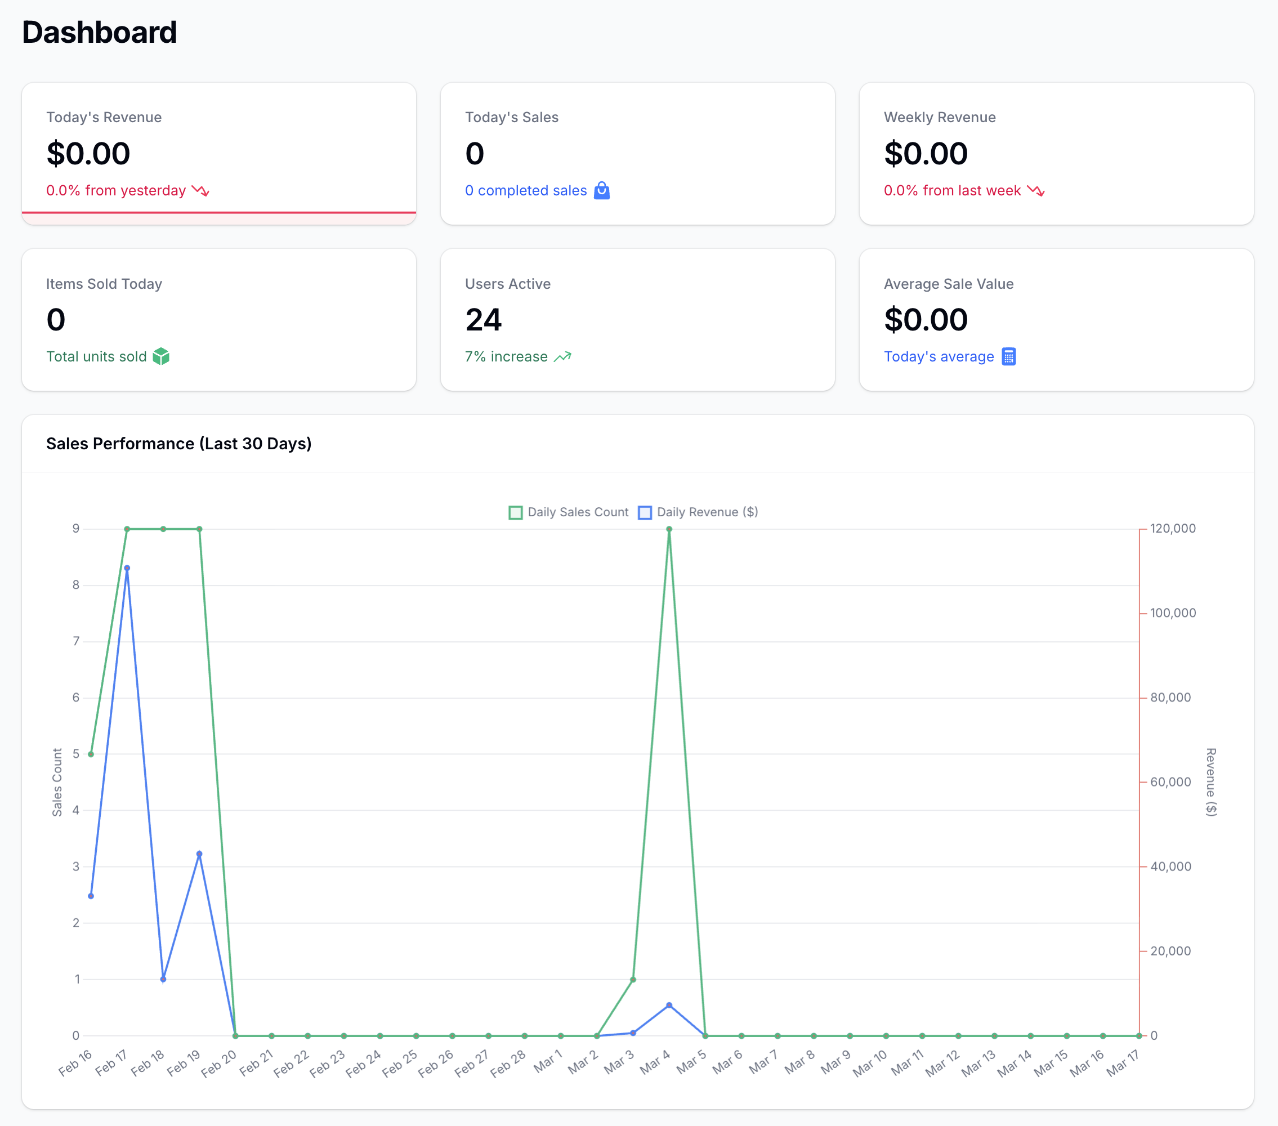This screenshot has height=1126, width=1278.
Task: Click the downward trend icon under Weekly Revenue
Action: (1035, 191)
